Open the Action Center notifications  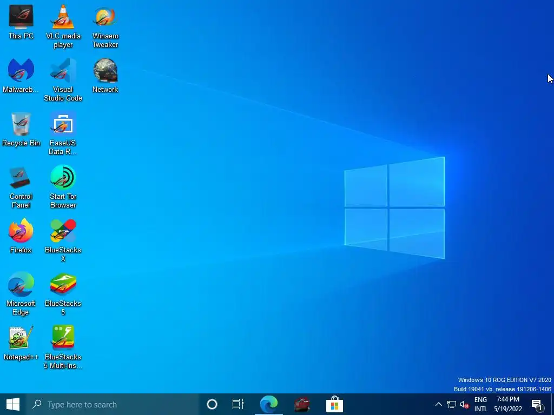pos(537,404)
